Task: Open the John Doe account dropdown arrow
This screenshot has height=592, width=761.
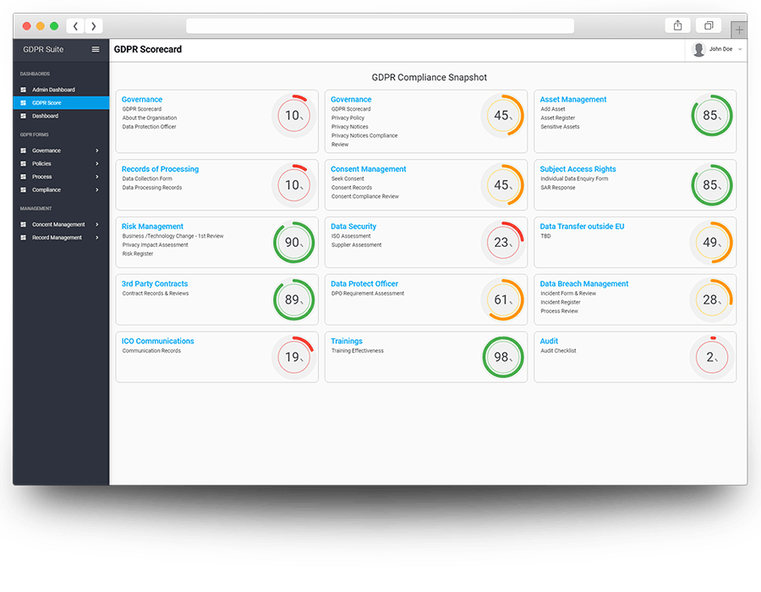Action: (740, 50)
